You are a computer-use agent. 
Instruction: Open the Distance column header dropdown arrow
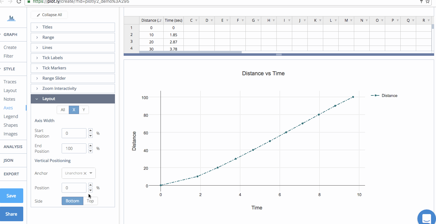tap(160, 20)
